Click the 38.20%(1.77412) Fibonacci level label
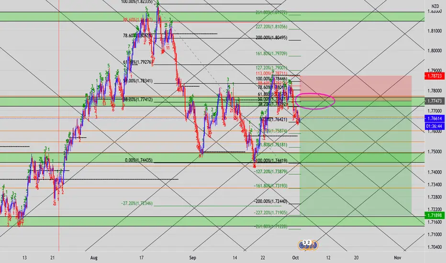The image size is (446, 263). 138,100
